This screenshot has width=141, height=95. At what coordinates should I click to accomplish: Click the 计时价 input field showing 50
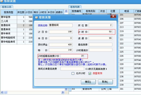pos(101,32)
